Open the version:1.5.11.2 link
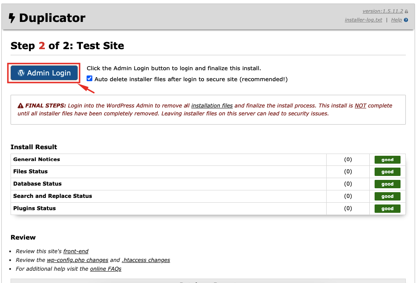 pos(383,11)
